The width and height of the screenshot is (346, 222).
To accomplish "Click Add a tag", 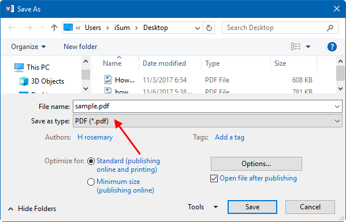I will (229, 137).
